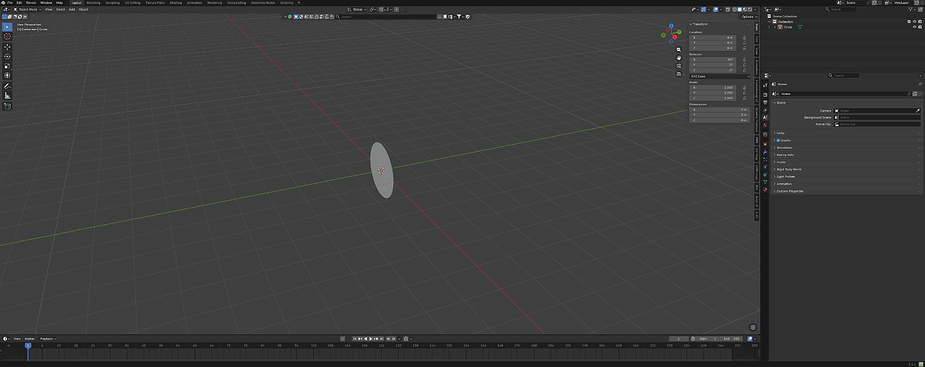
Task: Open the Global transform orientation dropdown
Action: [357, 9]
